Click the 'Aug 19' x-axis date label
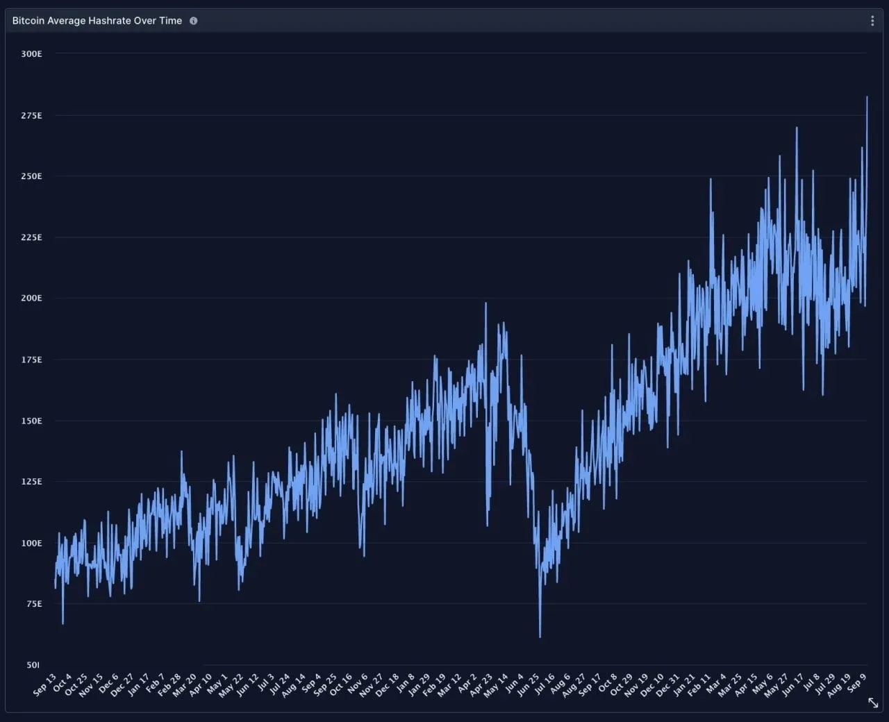The image size is (889, 722). pyautogui.click(x=839, y=685)
